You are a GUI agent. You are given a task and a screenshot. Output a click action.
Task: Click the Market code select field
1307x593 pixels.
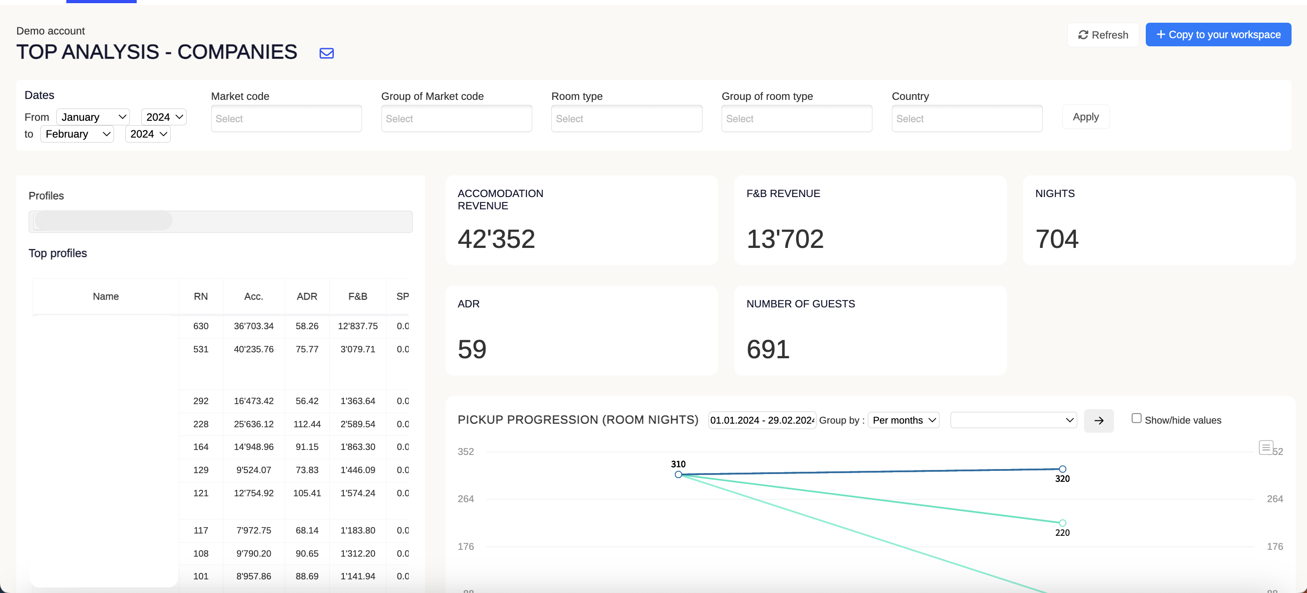click(x=286, y=119)
